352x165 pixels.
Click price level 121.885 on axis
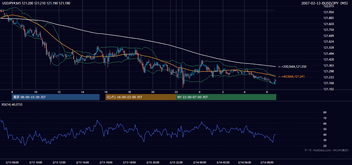(x=328, y=18)
